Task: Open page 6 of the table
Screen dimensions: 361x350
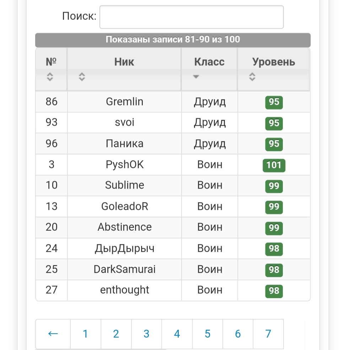Action: point(238,334)
